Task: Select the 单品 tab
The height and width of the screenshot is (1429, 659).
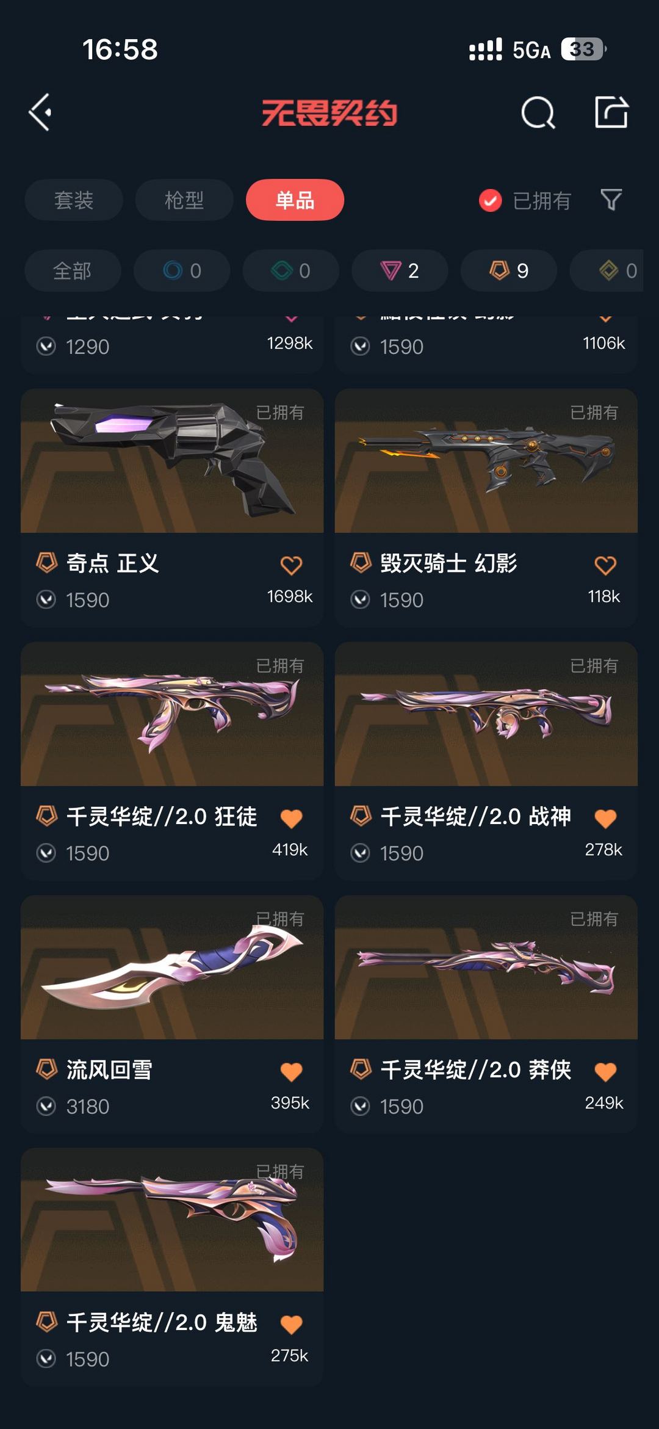Action: tap(295, 200)
